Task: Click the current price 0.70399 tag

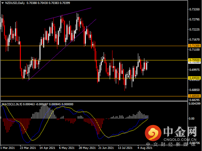Action: (x=195, y=62)
